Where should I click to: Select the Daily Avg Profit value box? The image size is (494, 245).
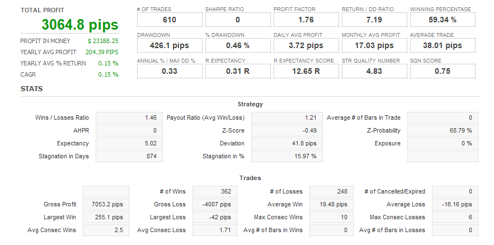click(x=306, y=45)
